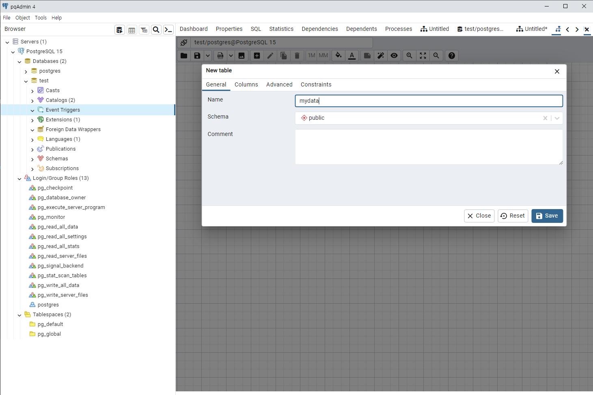The height and width of the screenshot is (395, 593).
Task: Open the Query Tool from Browser toolbar
Action: pyautogui.click(x=119, y=30)
